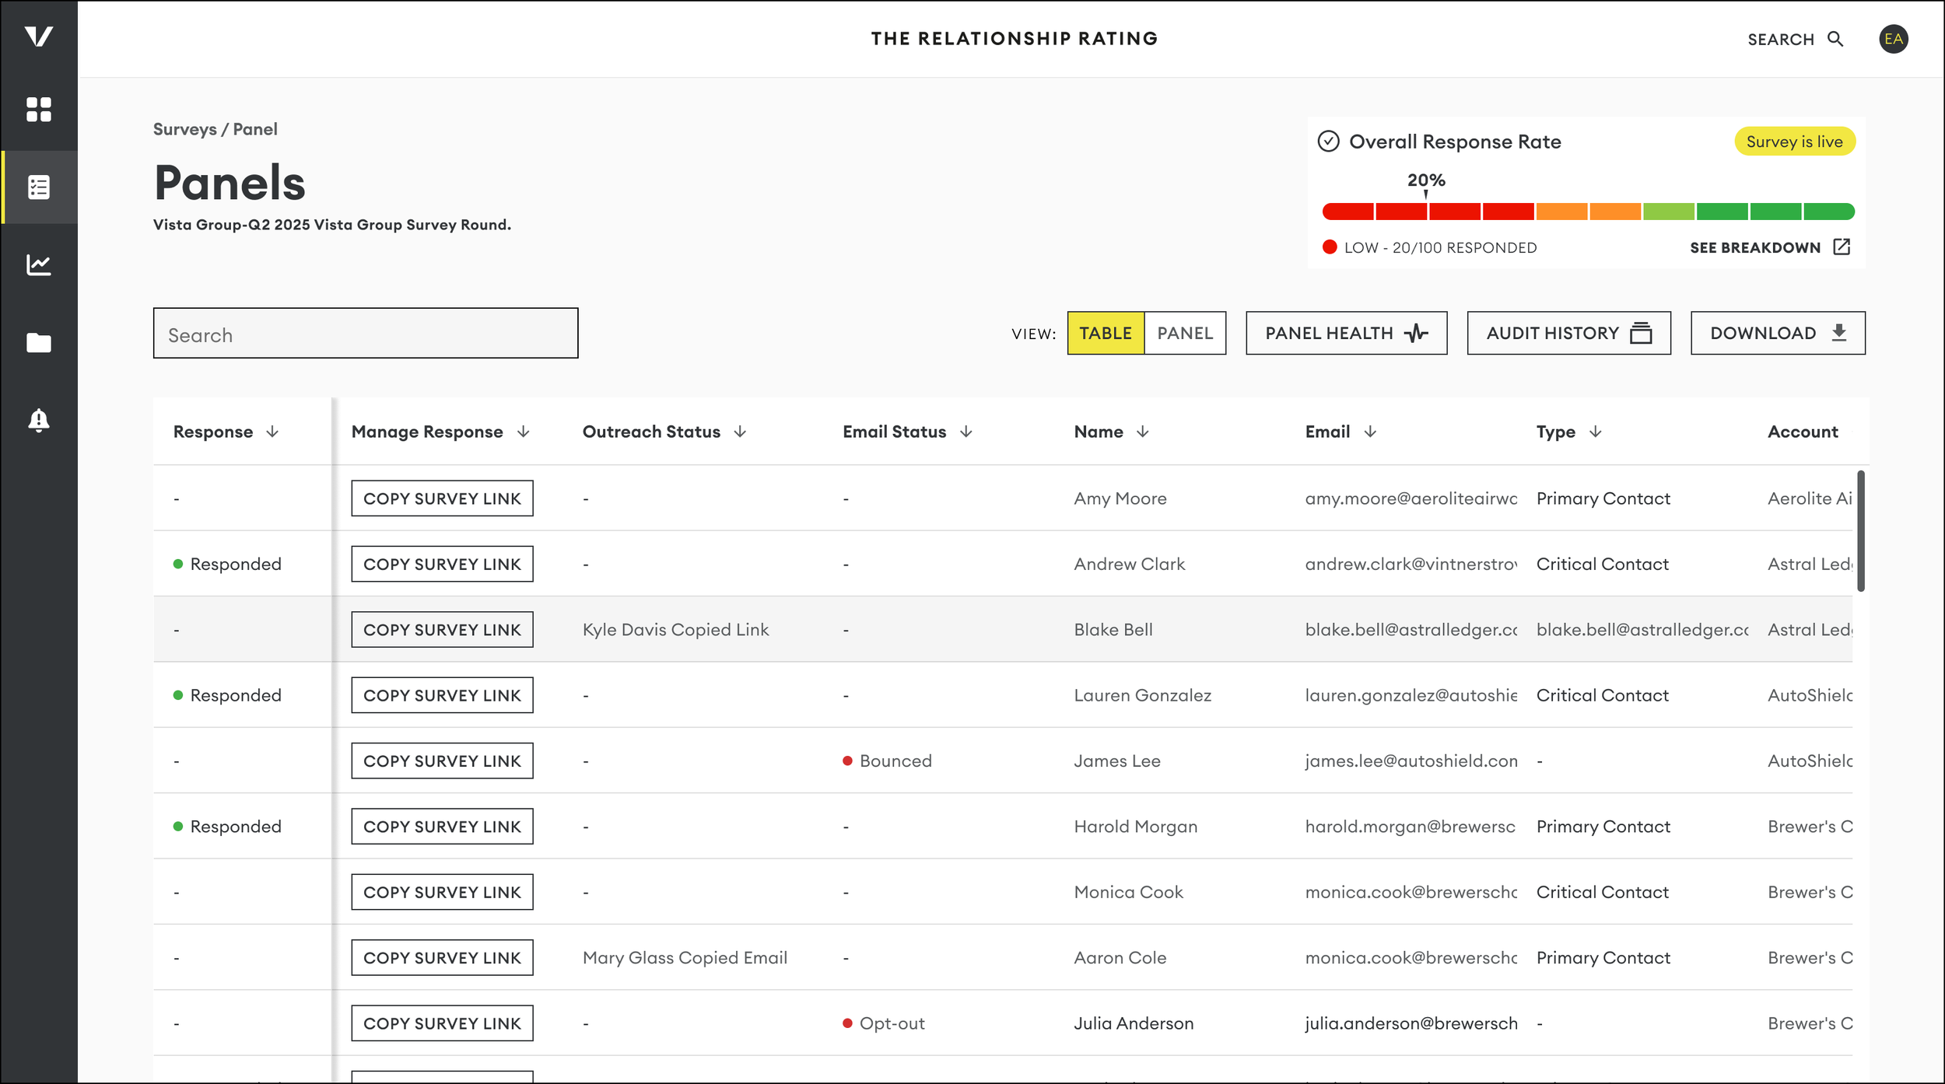Screen dimensions: 1945x1084
Task: Click the check circle icon beside Overall Response Rate
Action: coord(1329,142)
